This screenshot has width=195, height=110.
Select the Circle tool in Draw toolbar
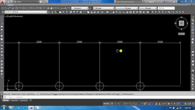click(x=2, y=36)
